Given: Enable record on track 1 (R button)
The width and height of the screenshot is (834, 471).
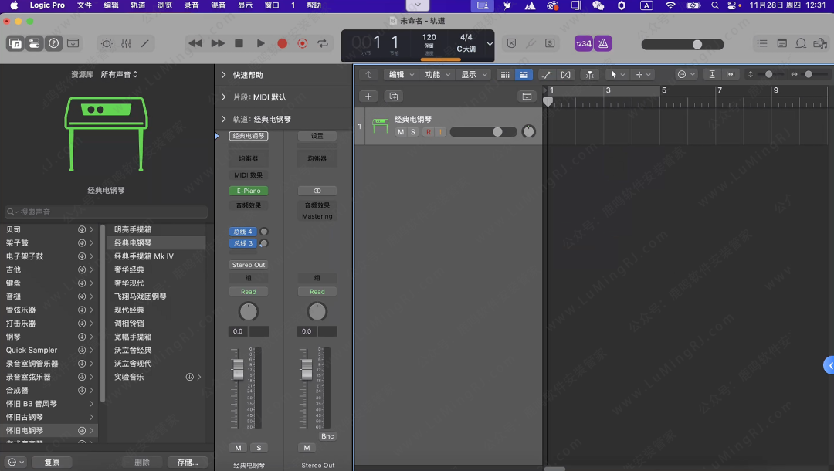Looking at the screenshot, I should (427, 132).
